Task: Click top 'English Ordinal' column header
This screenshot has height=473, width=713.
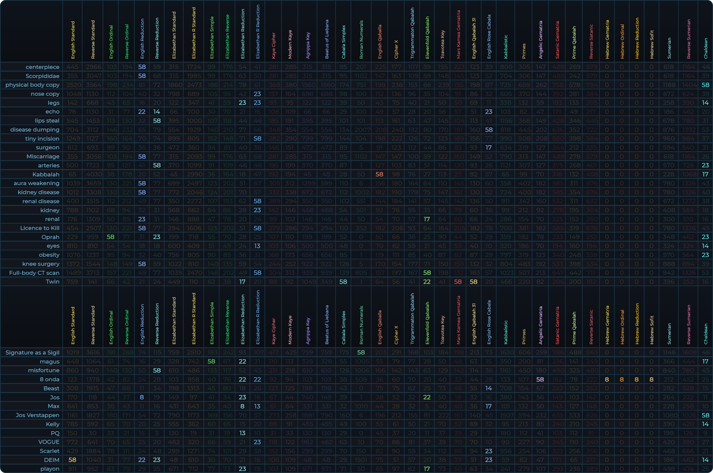Action: (x=111, y=42)
